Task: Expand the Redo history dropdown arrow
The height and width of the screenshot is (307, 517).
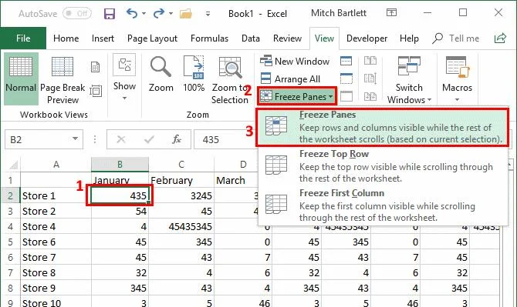Action: (x=171, y=14)
